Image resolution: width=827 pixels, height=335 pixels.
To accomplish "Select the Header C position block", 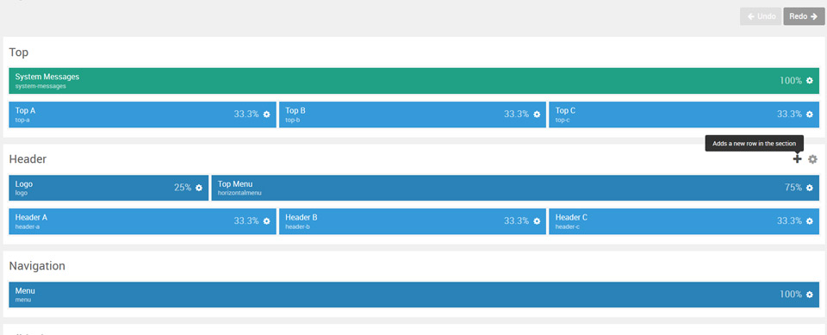I will (x=684, y=221).
